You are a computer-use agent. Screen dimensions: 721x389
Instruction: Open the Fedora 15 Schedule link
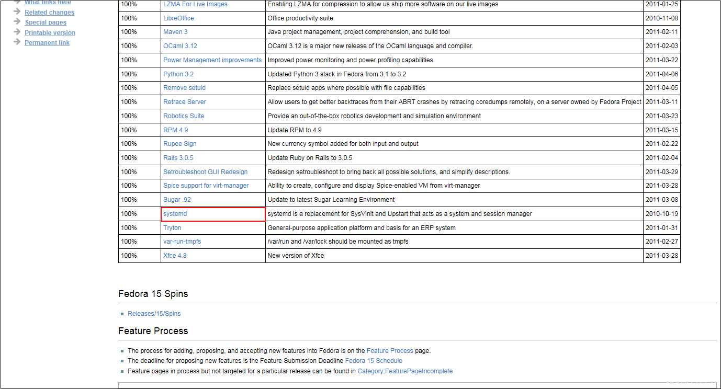(x=374, y=361)
